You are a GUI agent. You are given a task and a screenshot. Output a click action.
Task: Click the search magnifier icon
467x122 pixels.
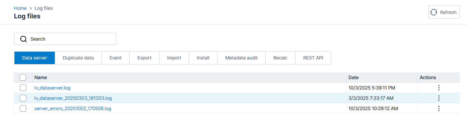point(24,39)
